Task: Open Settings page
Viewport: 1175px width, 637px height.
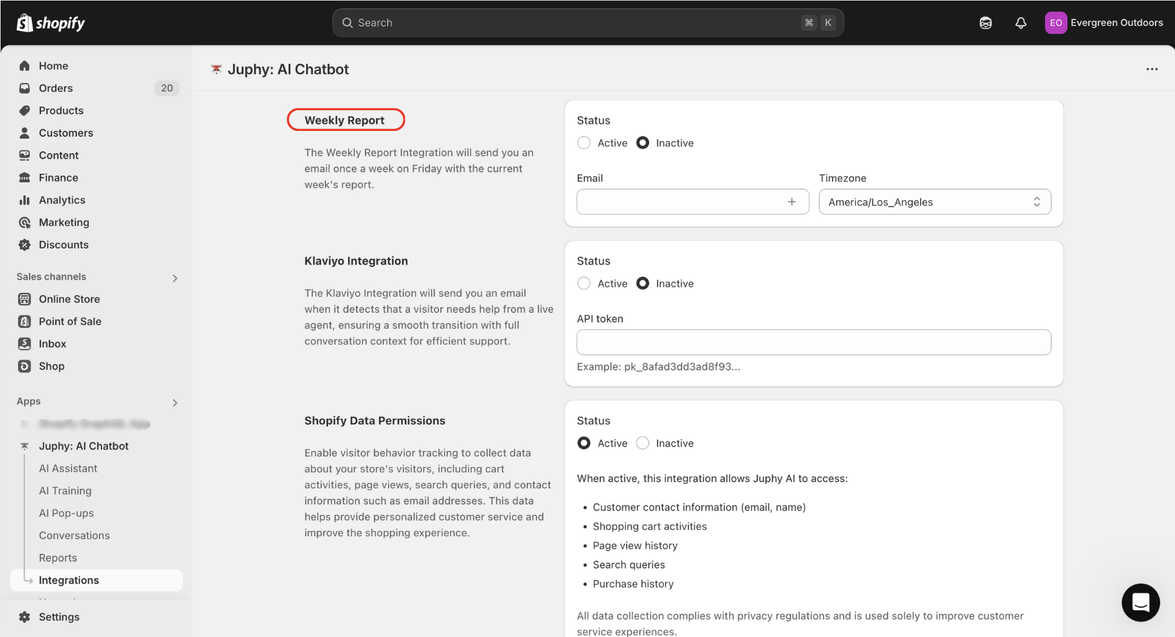Action: tap(59, 617)
